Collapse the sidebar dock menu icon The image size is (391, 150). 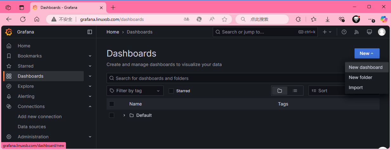click(90, 32)
